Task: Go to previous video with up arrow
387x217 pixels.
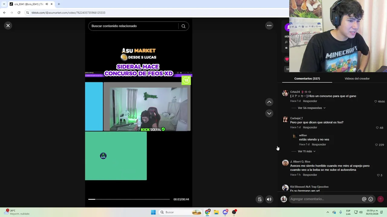Action: point(269,102)
